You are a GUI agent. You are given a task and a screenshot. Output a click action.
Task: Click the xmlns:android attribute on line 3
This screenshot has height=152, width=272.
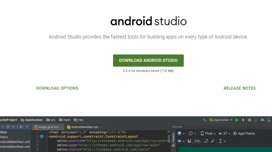[114, 141]
